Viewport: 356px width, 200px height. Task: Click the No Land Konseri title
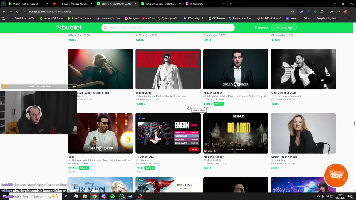pyautogui.click(x=214, y=157)
